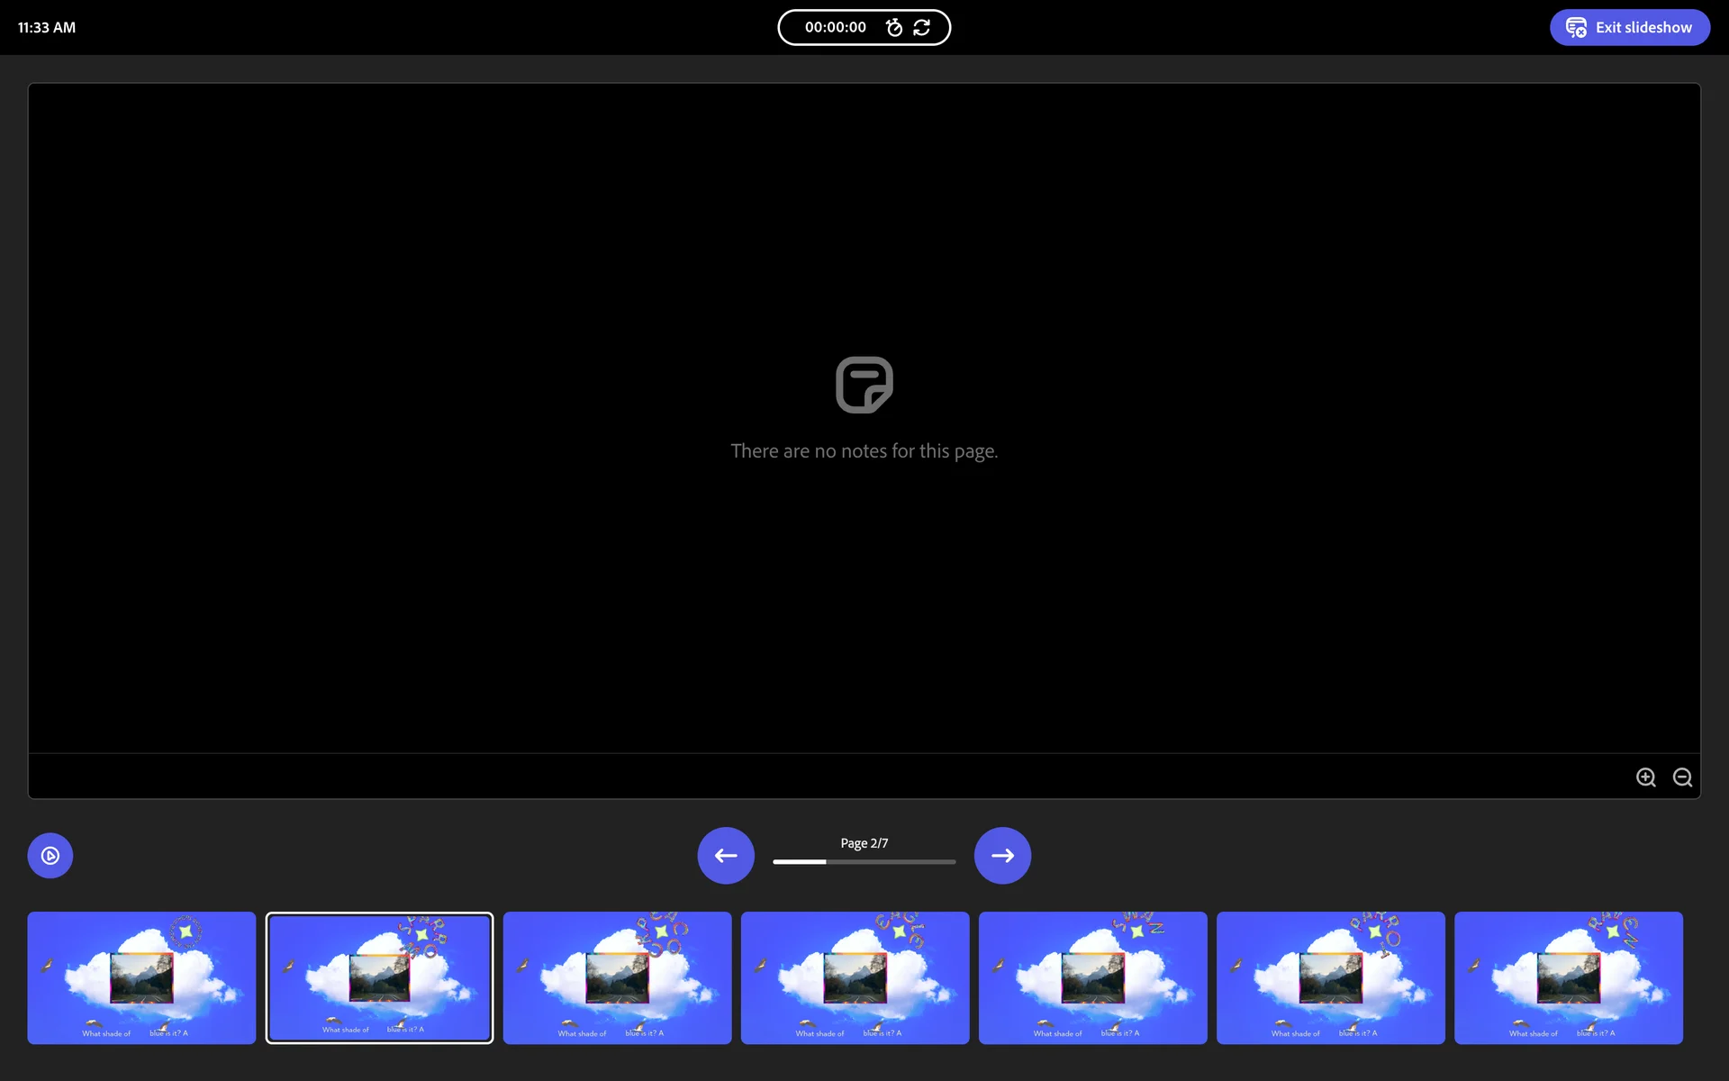The width and height of the screenshot is (1729, 1081).
Task: Start the presentation stopwatch timer
Action: [893, 28]
